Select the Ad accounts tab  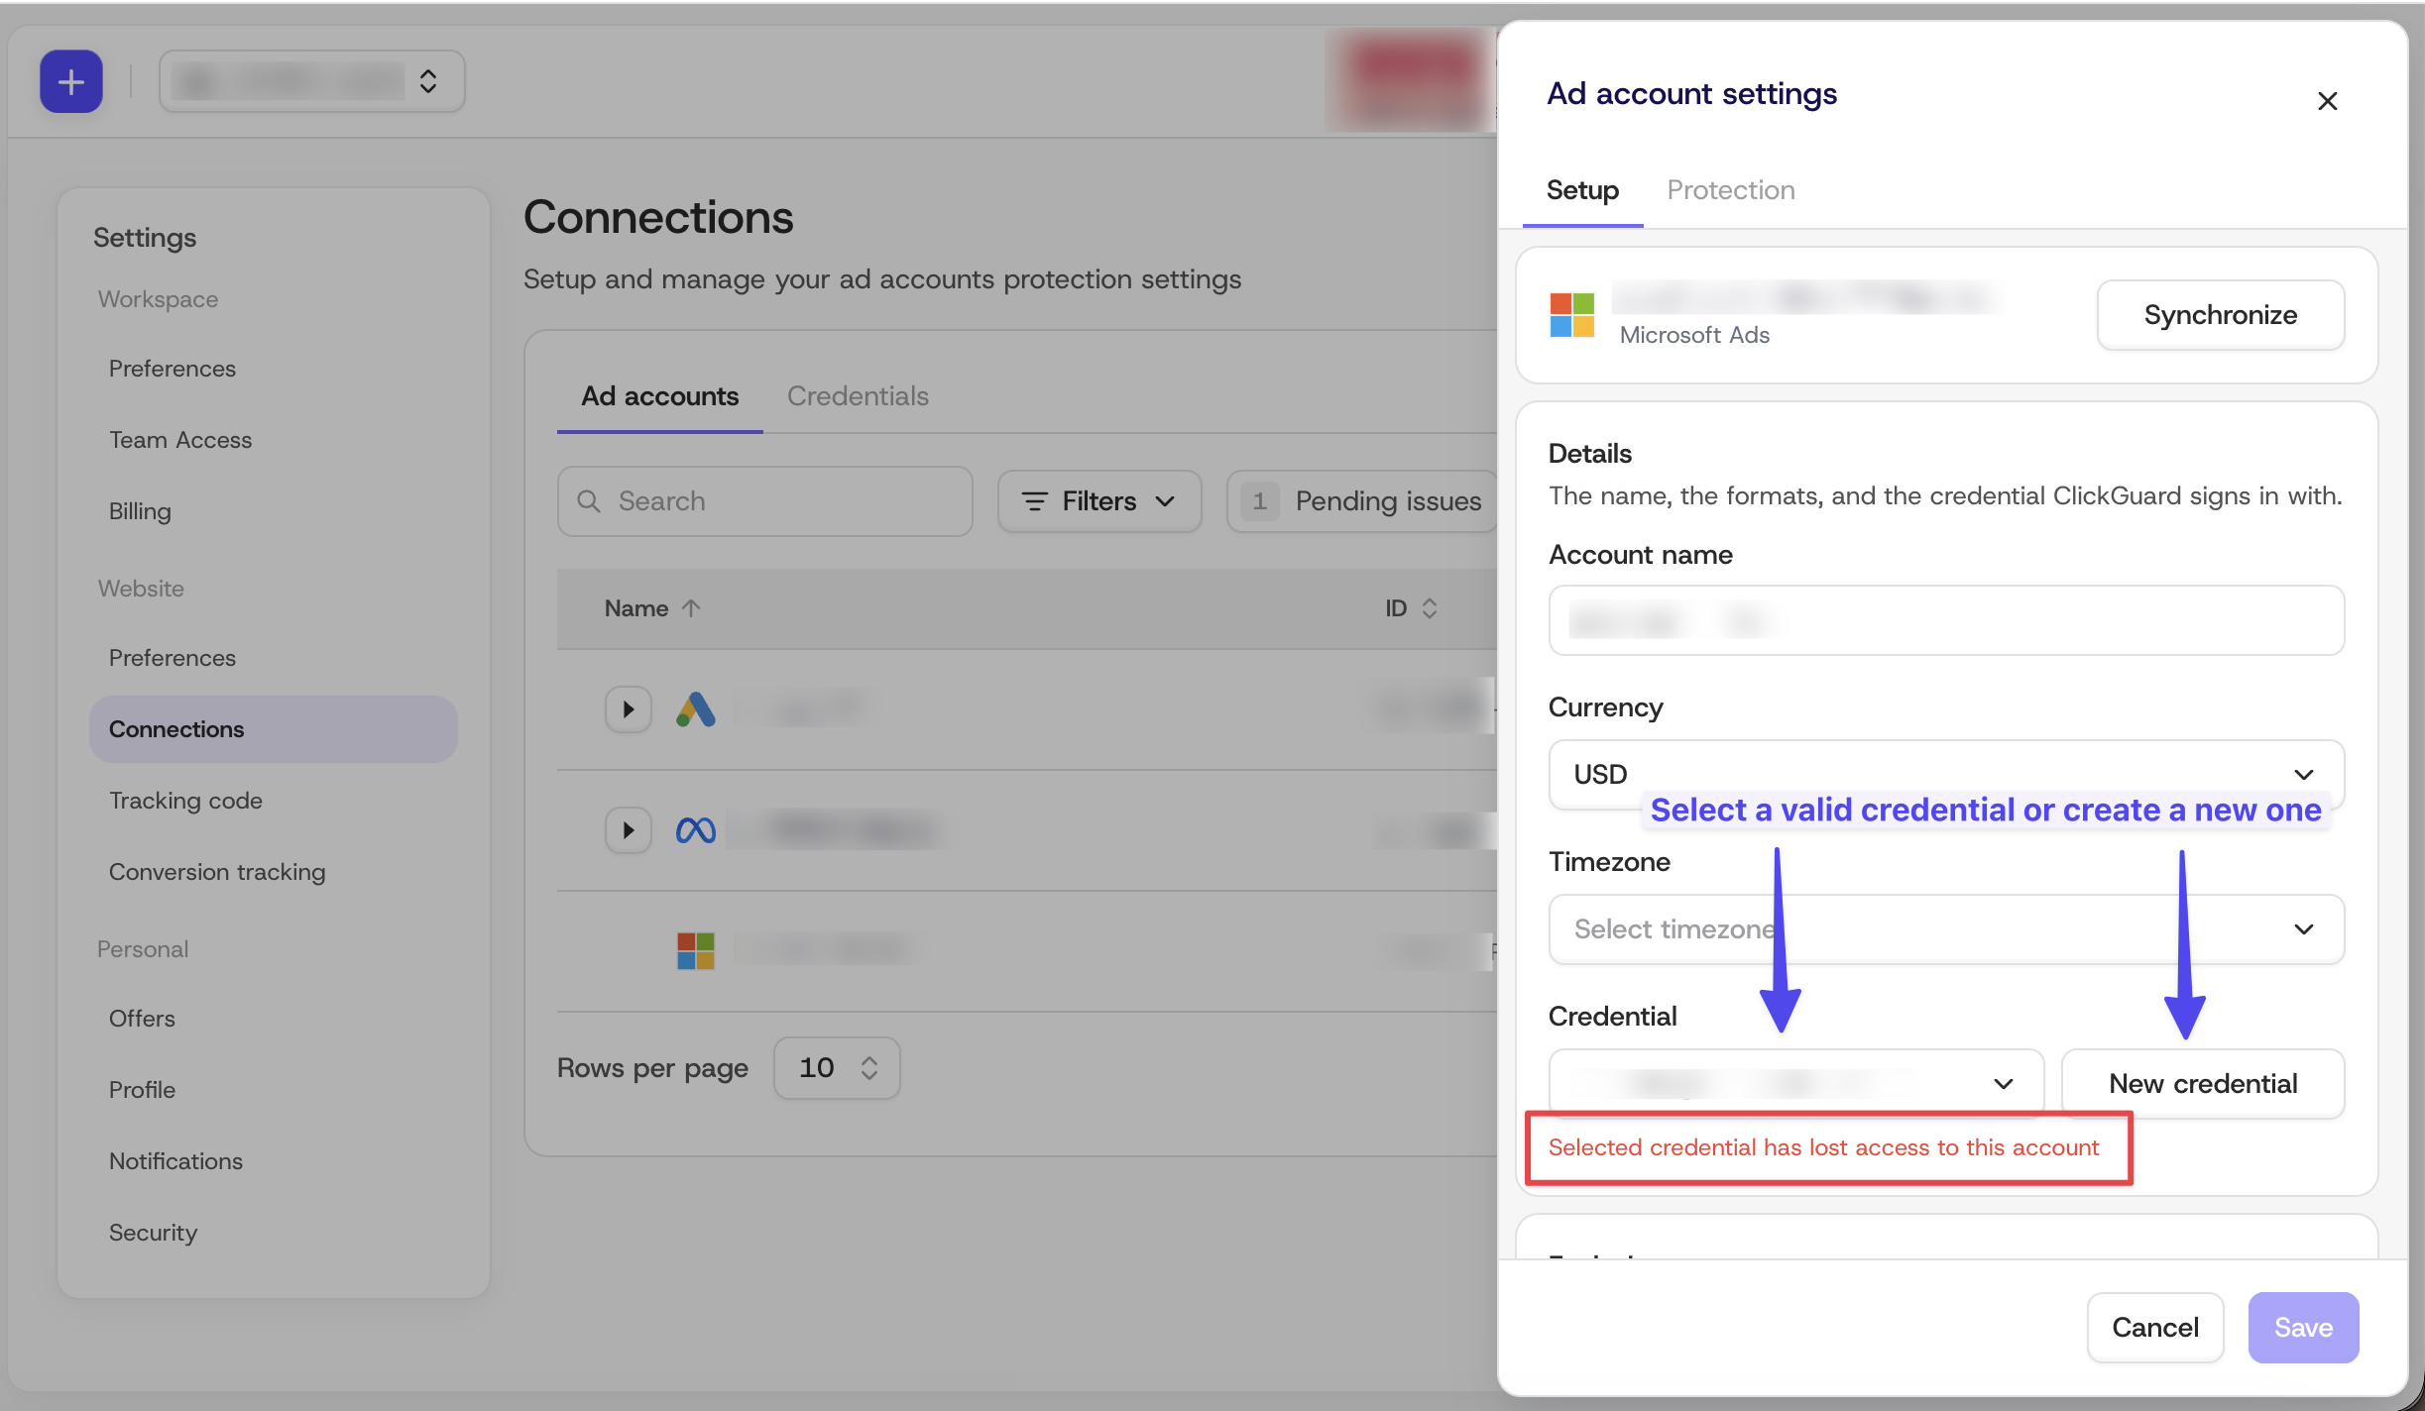coord(659,396)
